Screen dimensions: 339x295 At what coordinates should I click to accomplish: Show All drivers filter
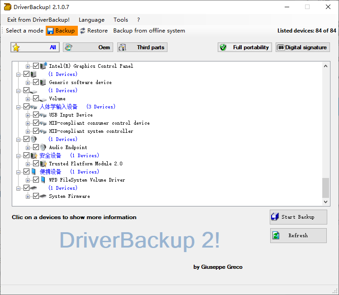point(35,47)
